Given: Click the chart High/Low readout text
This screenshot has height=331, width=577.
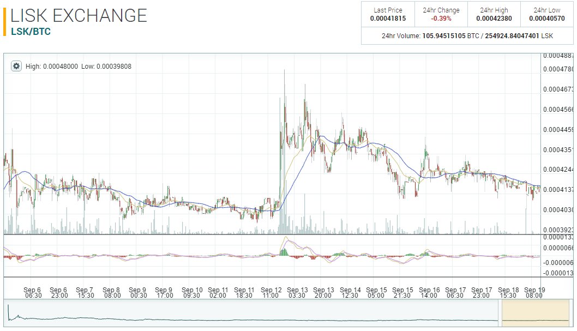Looking at the screenshot, I should click(78, 67).
